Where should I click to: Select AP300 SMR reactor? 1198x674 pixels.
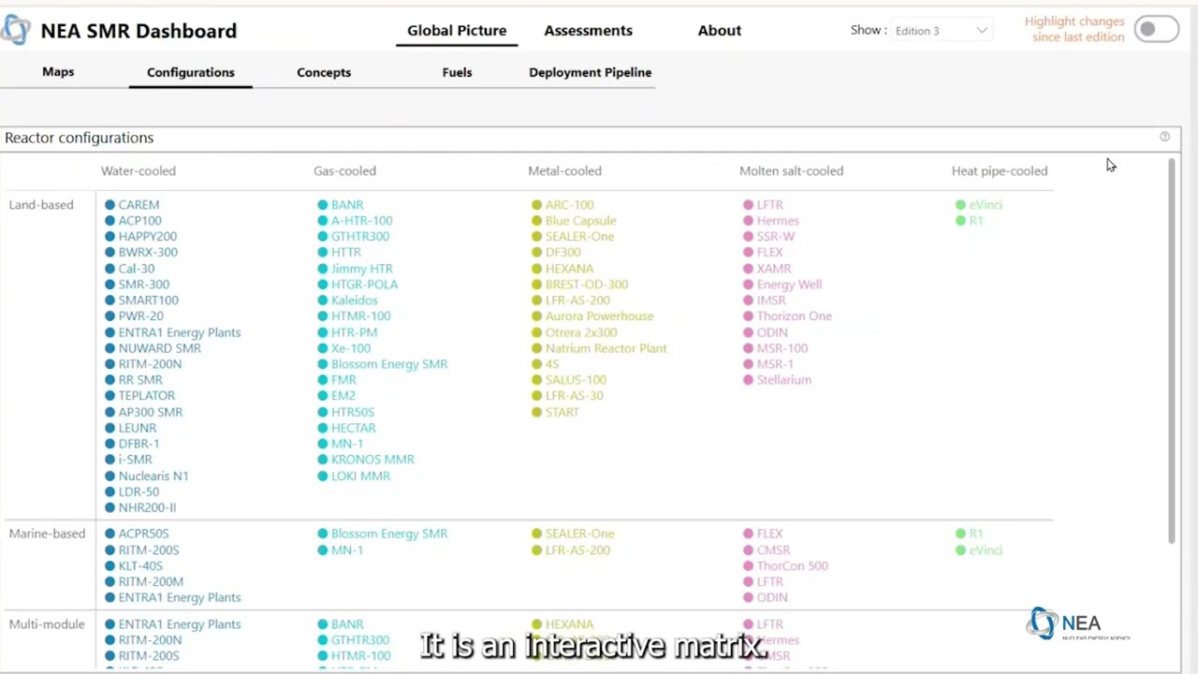coord(151,411)
